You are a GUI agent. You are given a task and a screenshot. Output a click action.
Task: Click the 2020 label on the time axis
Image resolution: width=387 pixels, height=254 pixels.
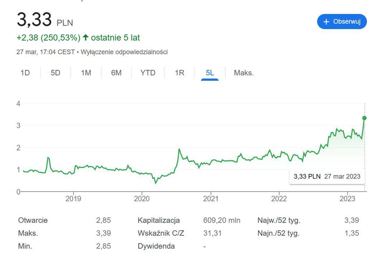pyautogui.click(x=142, y=198)
